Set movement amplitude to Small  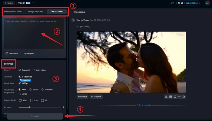click(31, 90)
